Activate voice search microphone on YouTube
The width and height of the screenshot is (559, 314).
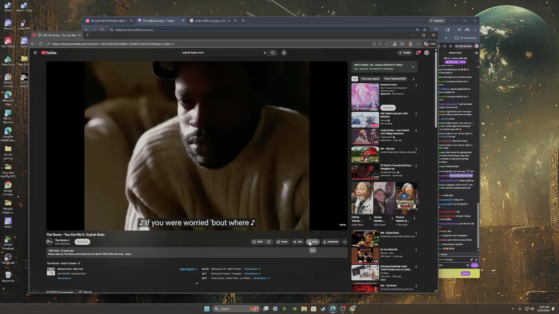(283, 53)
